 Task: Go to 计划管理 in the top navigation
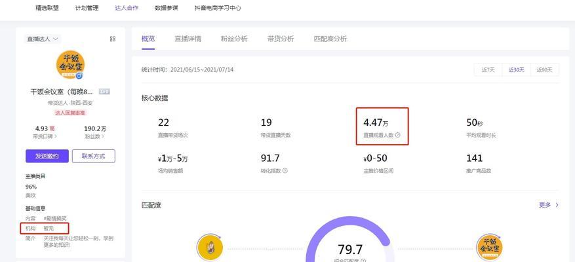87,8
